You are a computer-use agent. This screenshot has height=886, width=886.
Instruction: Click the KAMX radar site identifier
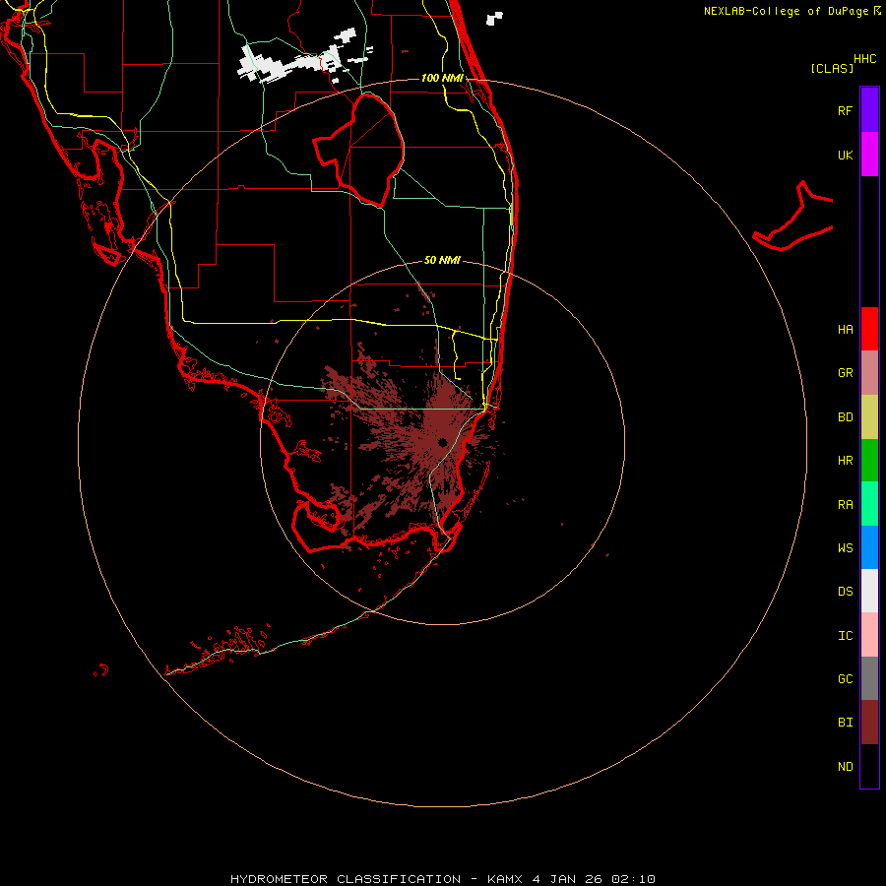(505, 879)
